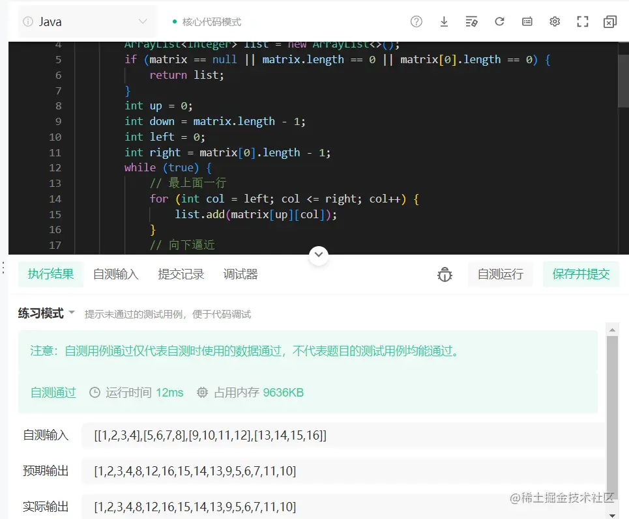The width and height of the screenshot is (629, 519).
Task: Click the 自测输入 matrix value field
Action: tap(344, 435)
